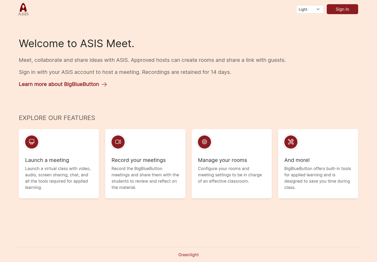Viewport: 377px width, 262px height.
Task: Open Learn more about BigBlueButton link
Action: click(63, 84)
